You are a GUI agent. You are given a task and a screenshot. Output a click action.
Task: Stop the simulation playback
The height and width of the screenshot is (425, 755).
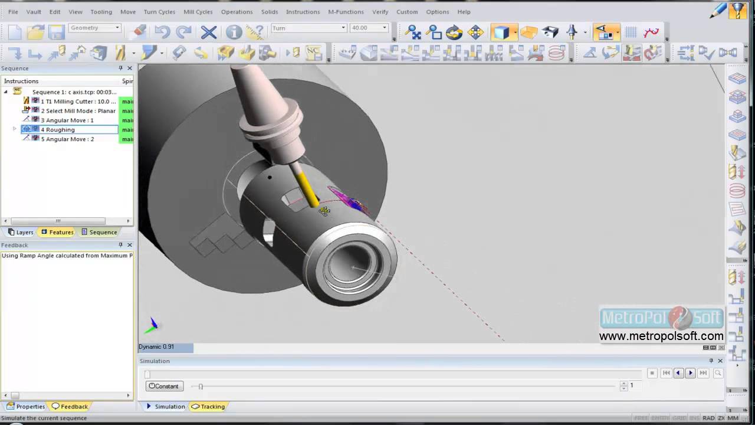(x=652, y=373)
